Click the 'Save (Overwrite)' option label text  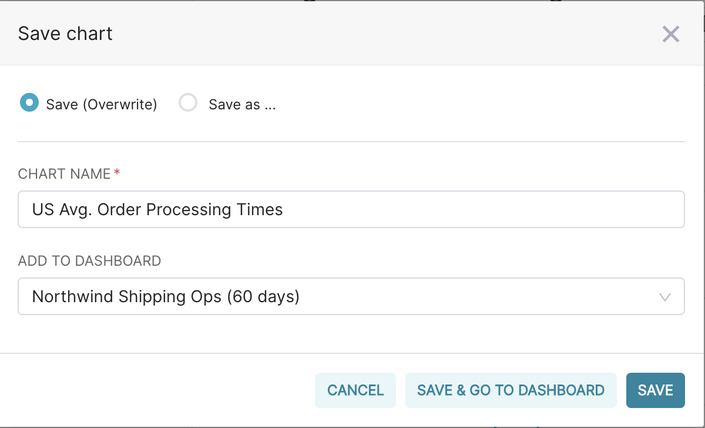(x=102, y=105)
